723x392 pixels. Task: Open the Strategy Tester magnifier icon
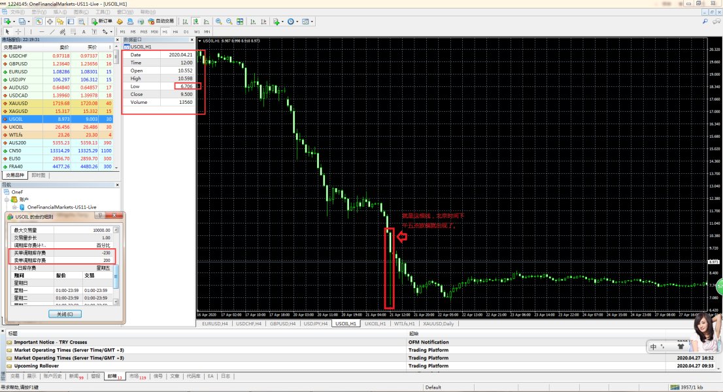(82, 21)
